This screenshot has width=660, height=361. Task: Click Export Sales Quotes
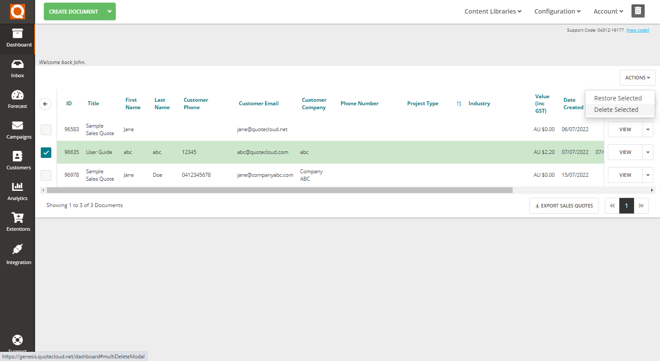[564, 205]
